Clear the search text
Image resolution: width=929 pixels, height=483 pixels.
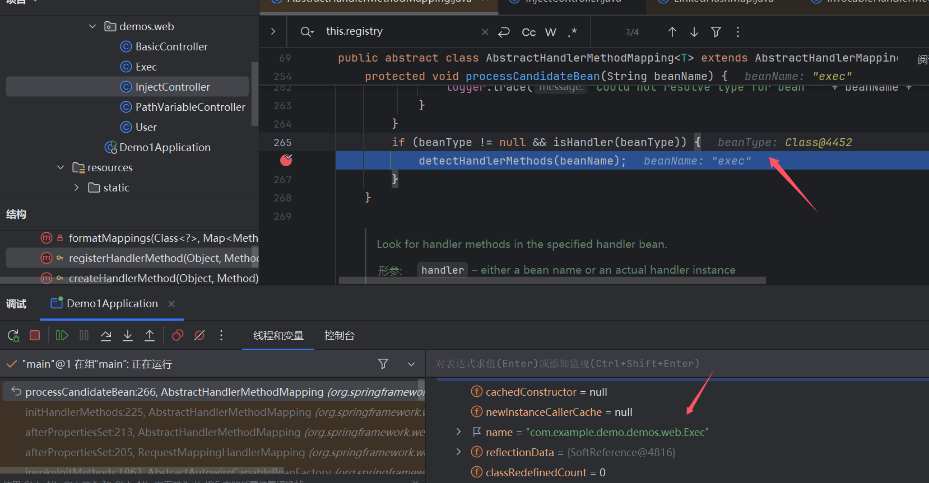tap(485, 32)
